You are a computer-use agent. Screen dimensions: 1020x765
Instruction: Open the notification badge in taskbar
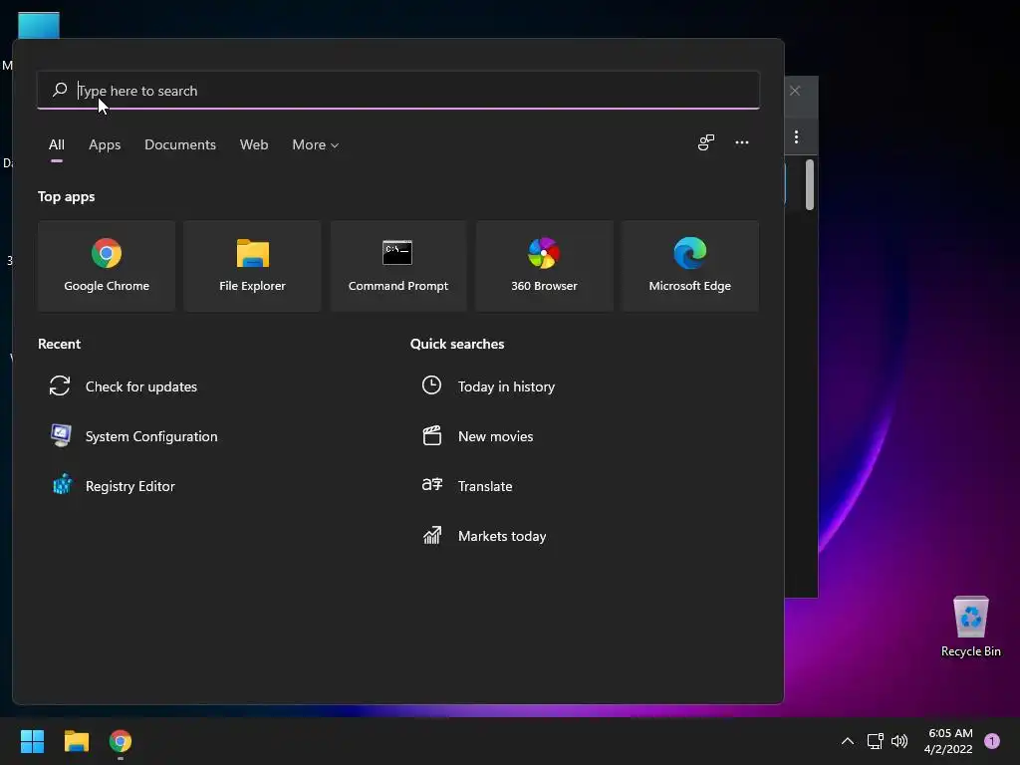[992, 741]
